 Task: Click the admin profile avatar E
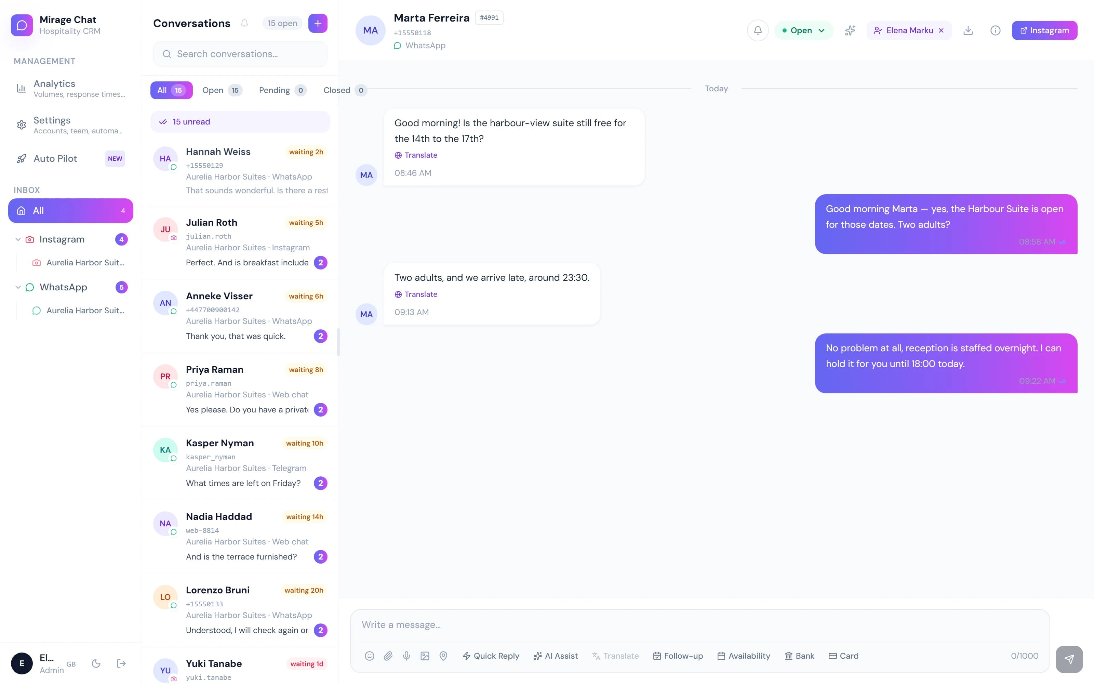click(22, 663)
